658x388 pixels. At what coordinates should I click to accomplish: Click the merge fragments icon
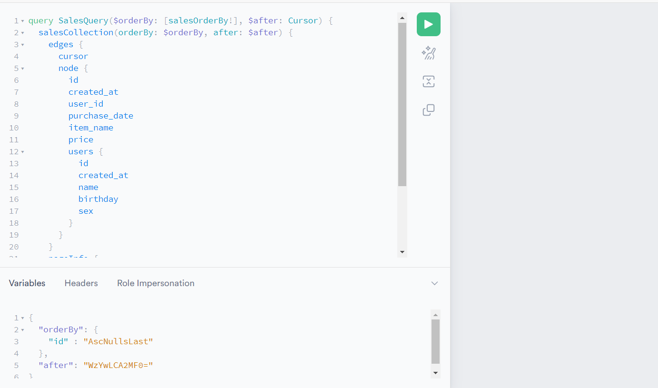click(x=428, y=81)
